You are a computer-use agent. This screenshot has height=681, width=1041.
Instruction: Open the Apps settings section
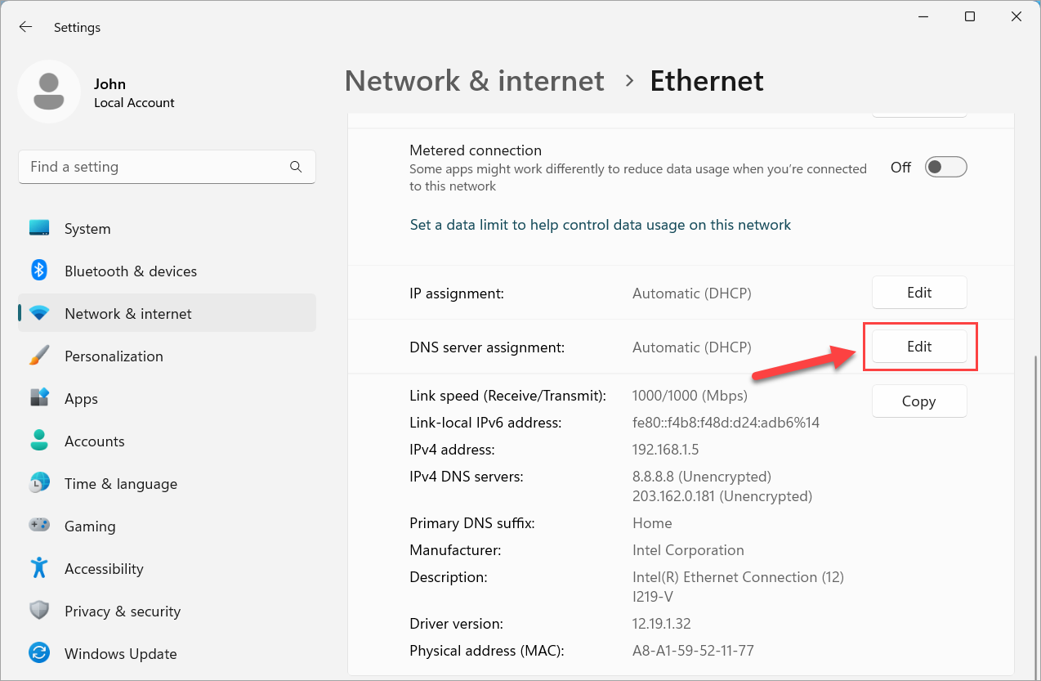coord(81,398)
